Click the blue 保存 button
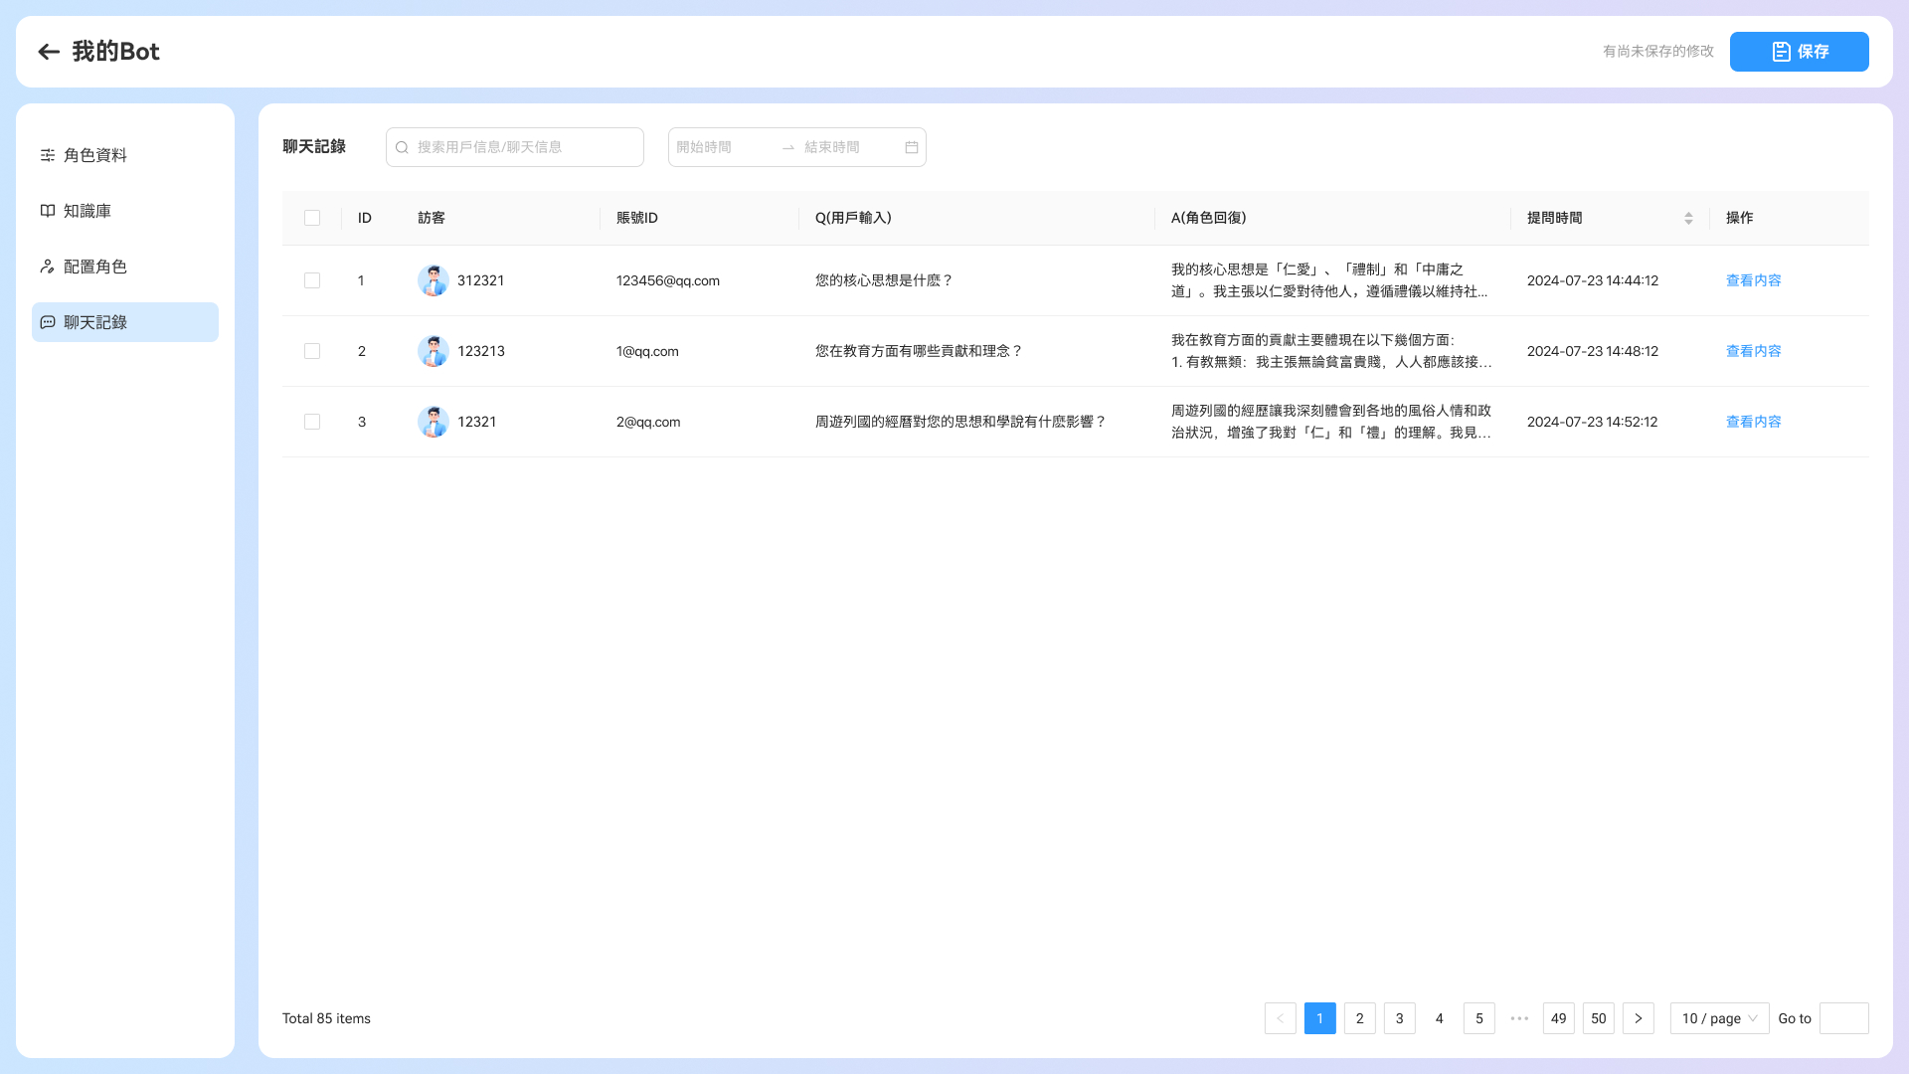This screenshot has width=1909, height=1074. click(x=1800, y=52)
